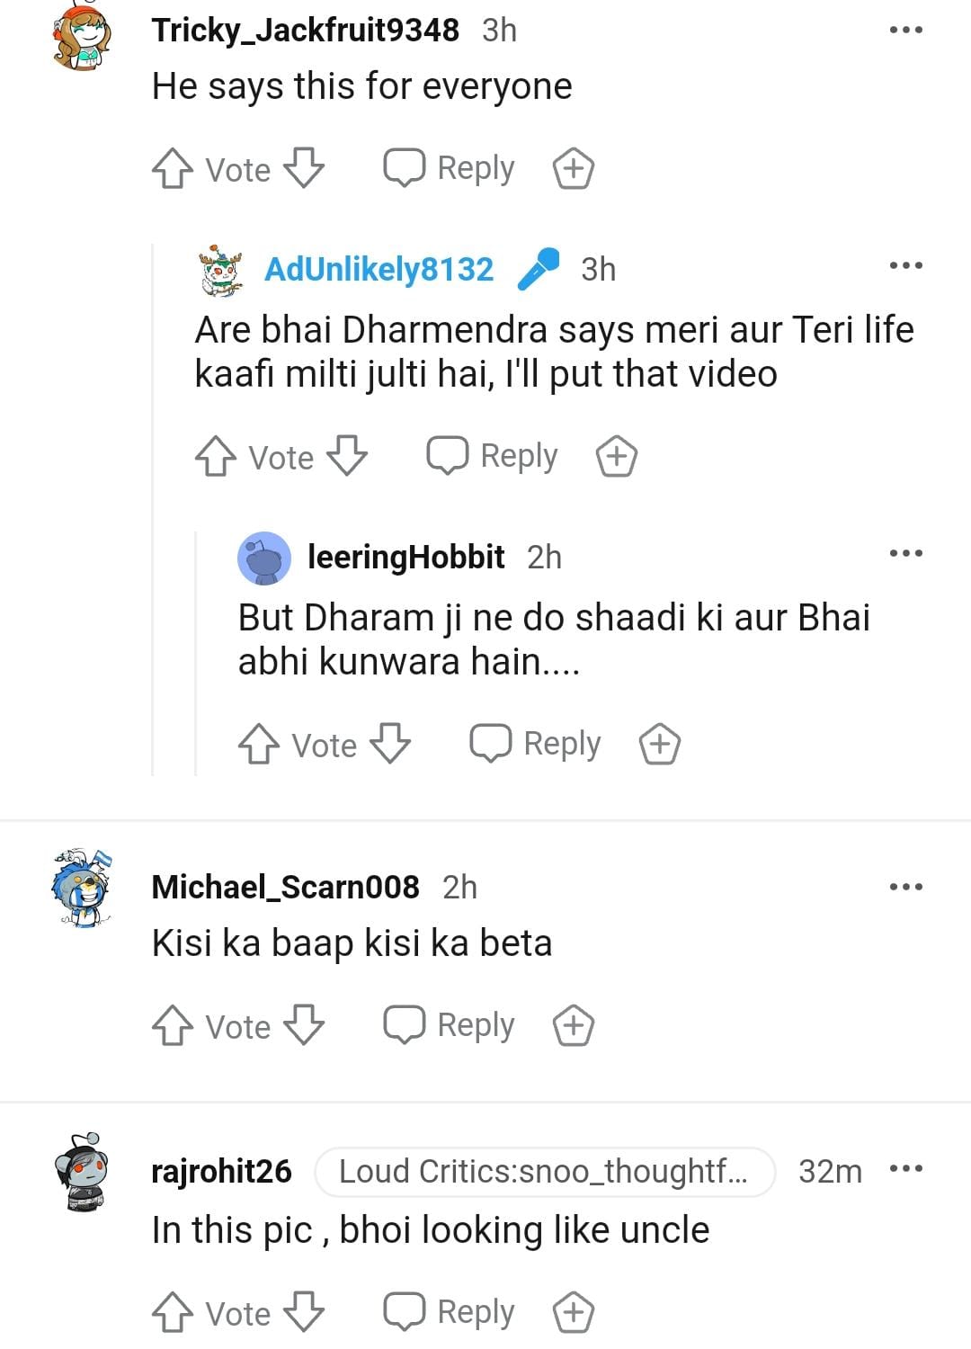Downvote Michael_Scarn008's comment
Image resolution: width=971 pixels, height=1349 pixels.
304,1026
